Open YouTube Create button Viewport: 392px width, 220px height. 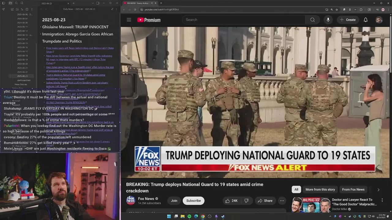pos(348,20)
